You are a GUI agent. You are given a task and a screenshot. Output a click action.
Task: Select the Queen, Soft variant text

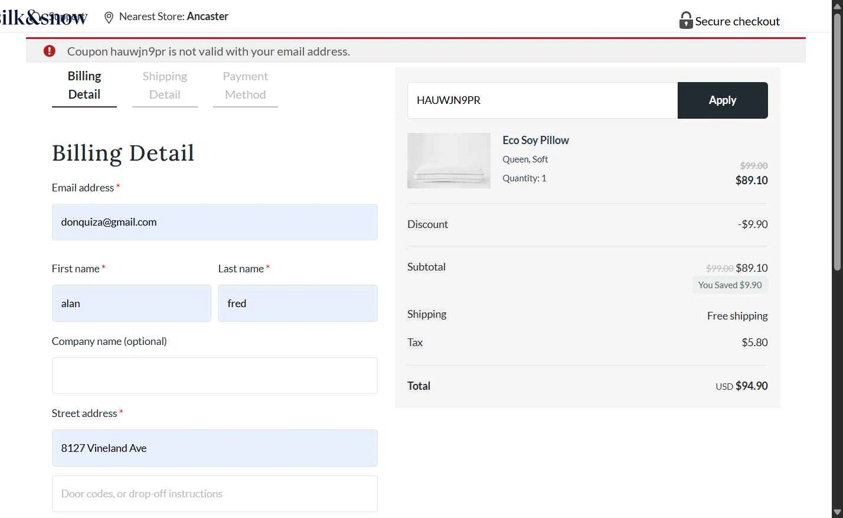click(x=525, y=159)
